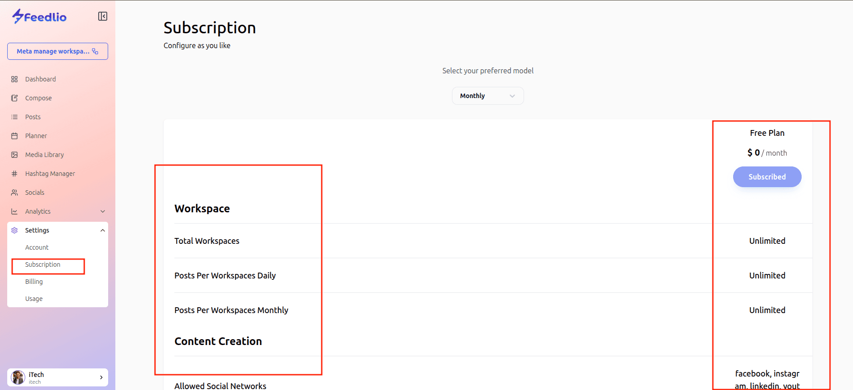Open the Meta manage workspace switcher

(x=58, y=51)
